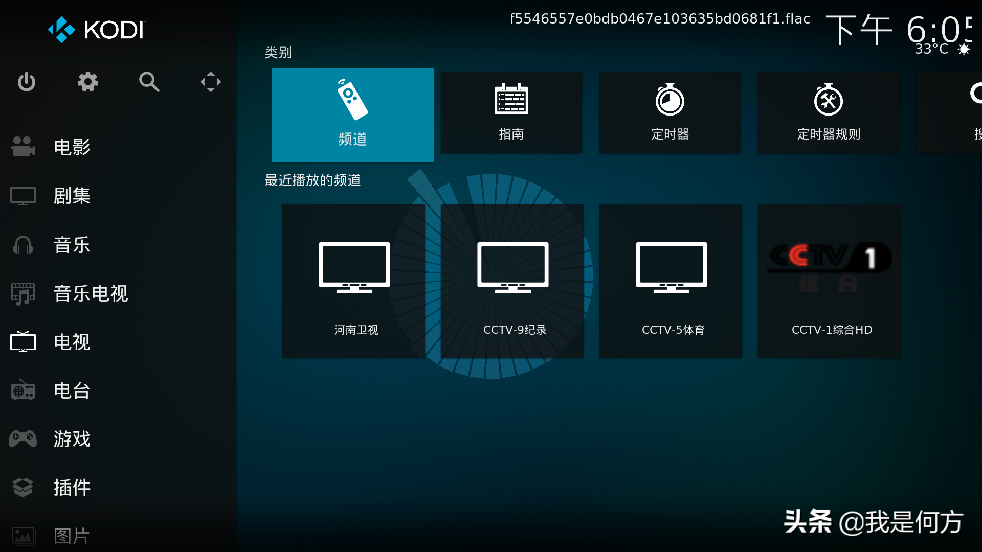Toggle fullscreen with the arrows icon

pos(211,82)
